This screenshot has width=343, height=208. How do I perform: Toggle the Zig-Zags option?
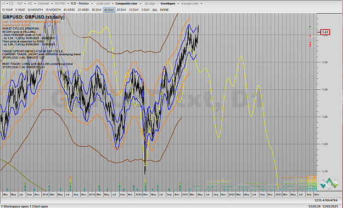pos(150,3)
